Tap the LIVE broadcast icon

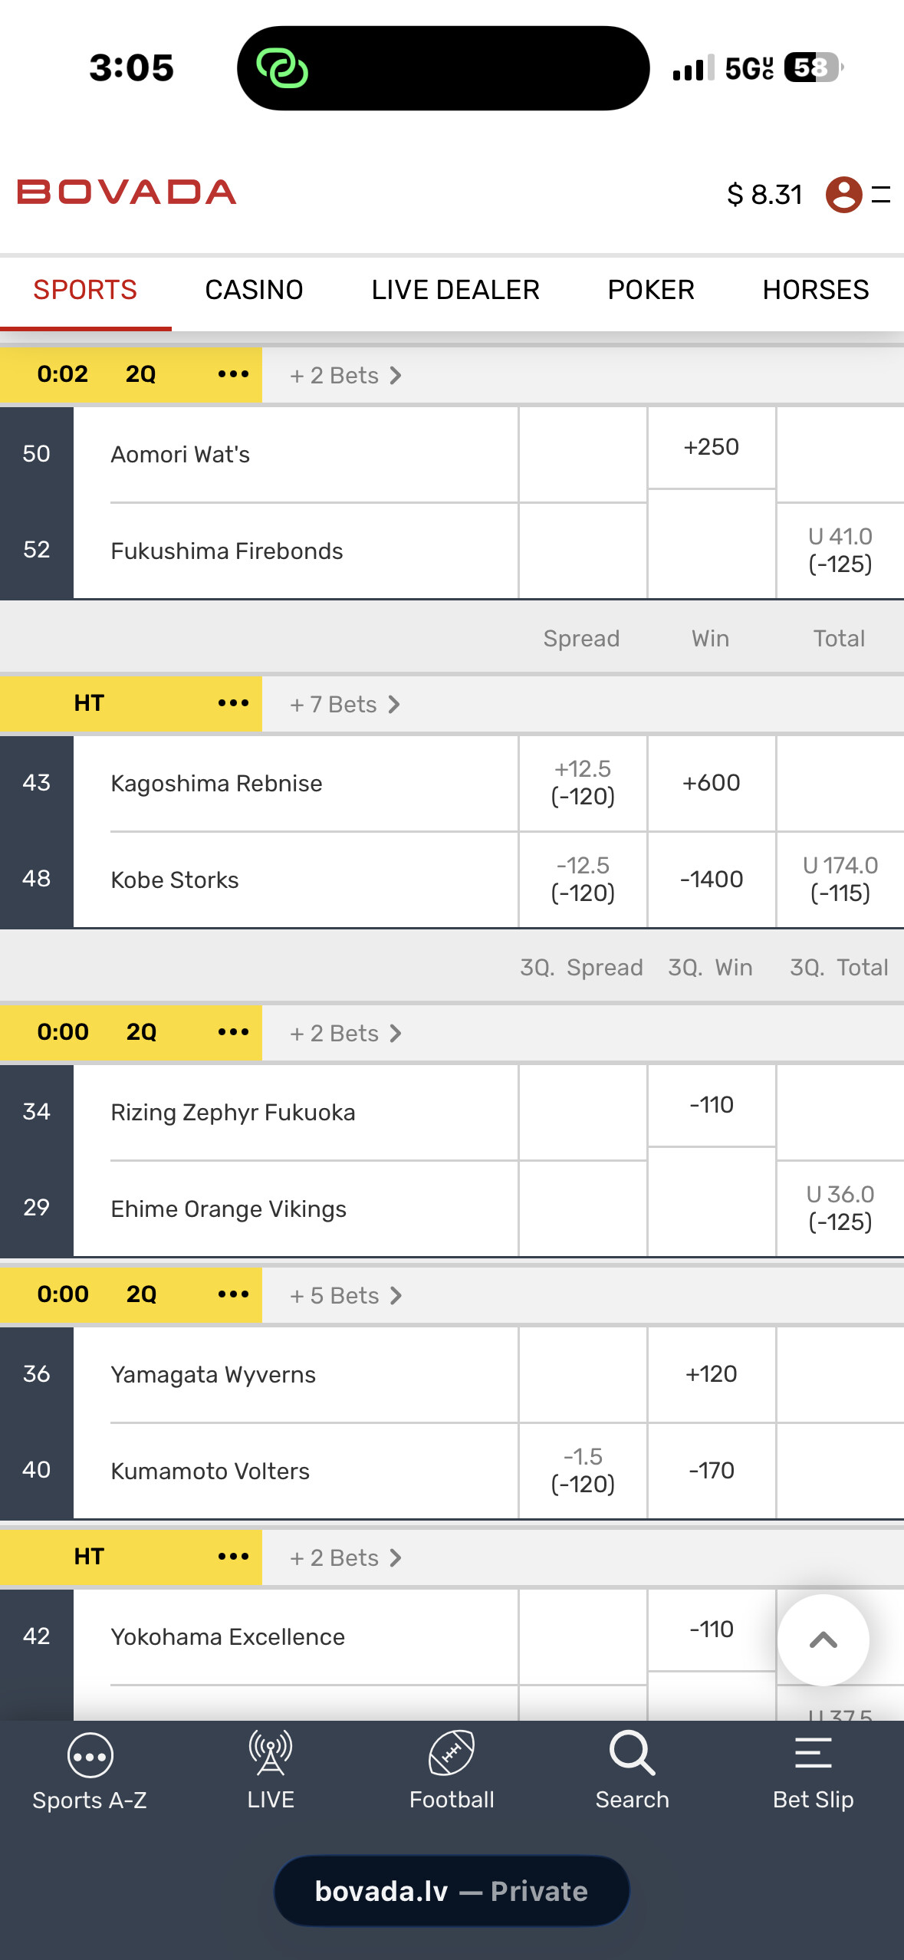click(x=271, y=1754)
